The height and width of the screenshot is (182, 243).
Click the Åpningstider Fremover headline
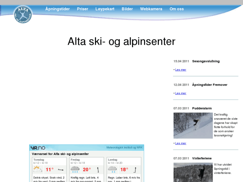tap(210, 85)
